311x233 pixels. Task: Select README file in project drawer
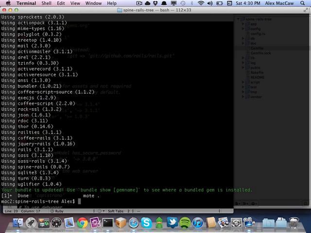pos(257,77)
